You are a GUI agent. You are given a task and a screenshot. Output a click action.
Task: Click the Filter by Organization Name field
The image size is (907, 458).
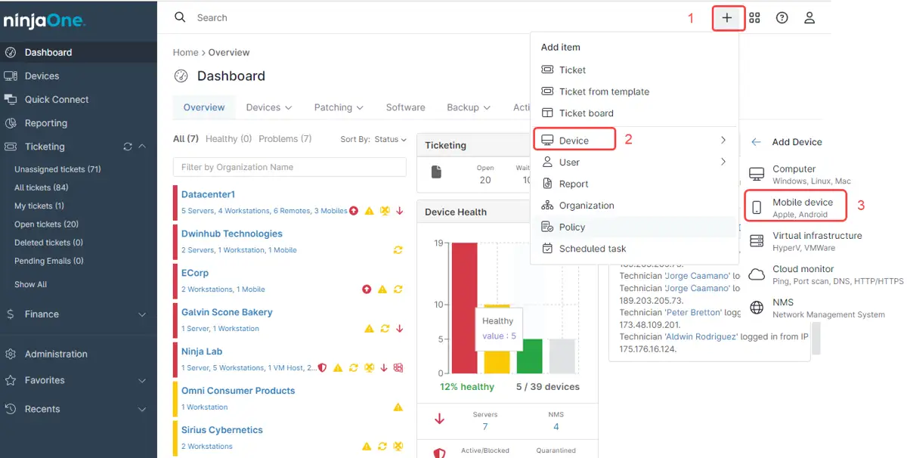[x=289, y=167]
